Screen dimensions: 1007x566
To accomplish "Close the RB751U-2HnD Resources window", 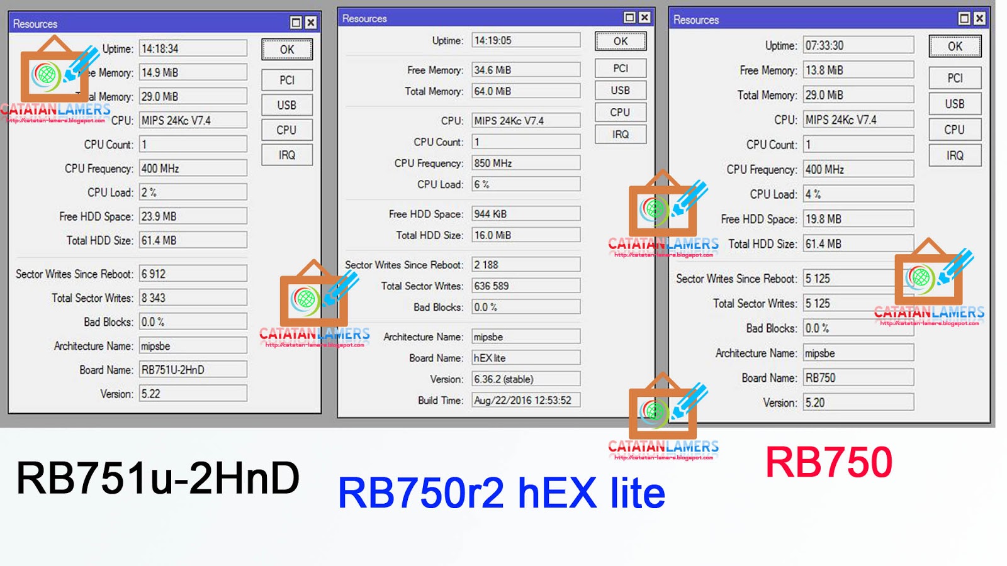I will [x=311, y=23].
